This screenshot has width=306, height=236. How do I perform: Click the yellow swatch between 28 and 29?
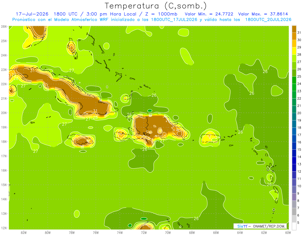(294, 51)
